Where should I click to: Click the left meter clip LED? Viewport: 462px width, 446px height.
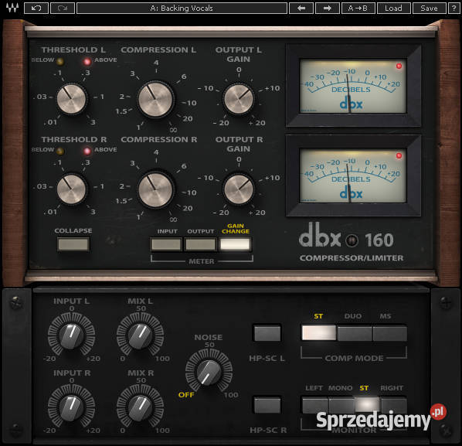pos(399,66)
